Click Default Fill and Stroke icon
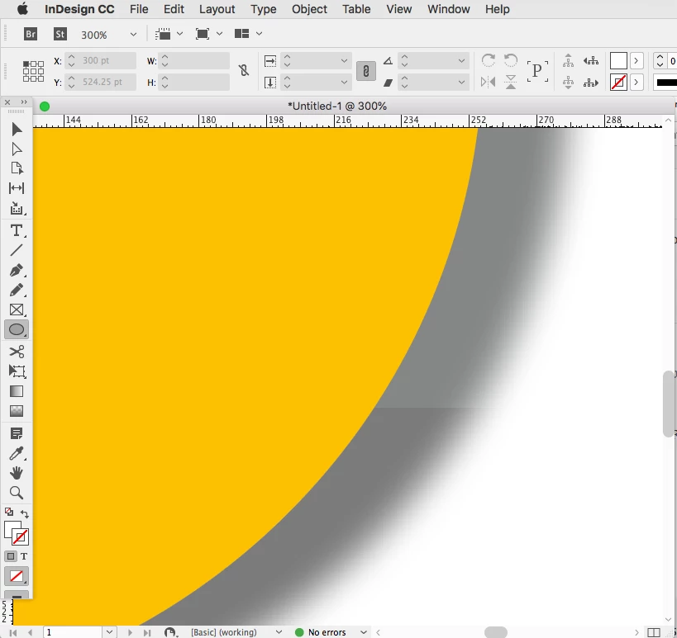This screenshot has height=638, width=677. [x=8, y=512]
